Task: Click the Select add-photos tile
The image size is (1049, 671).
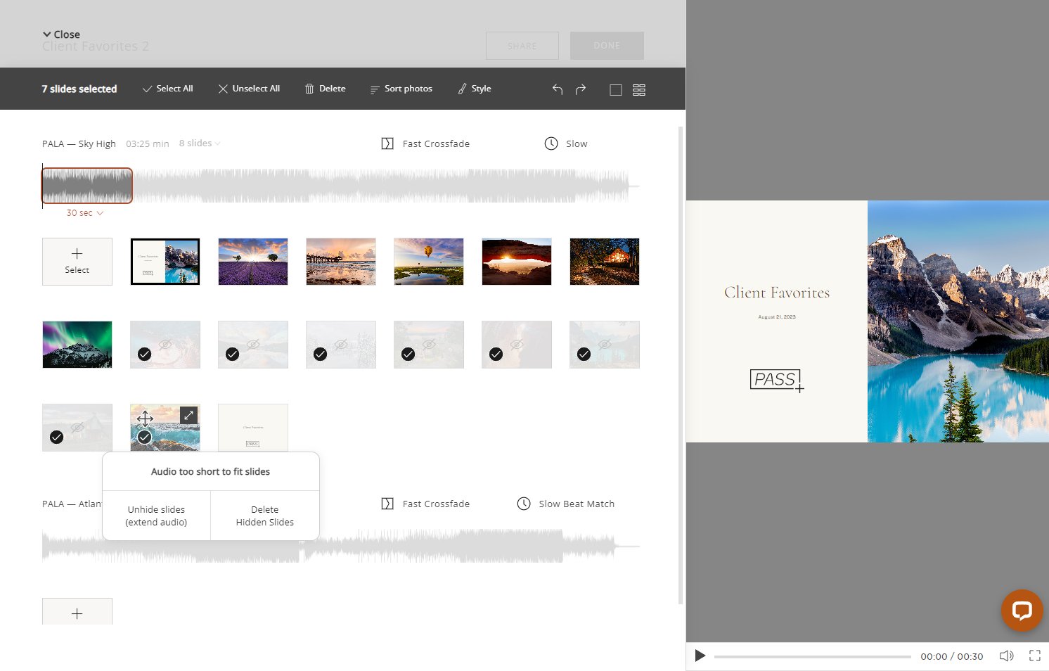Action: (77, 262)
